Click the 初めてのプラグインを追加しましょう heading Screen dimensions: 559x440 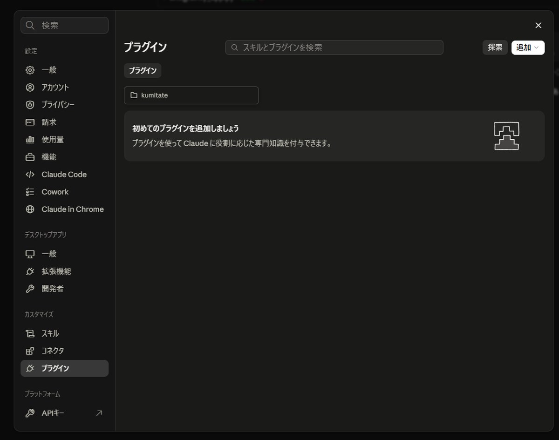pos(185,128)
